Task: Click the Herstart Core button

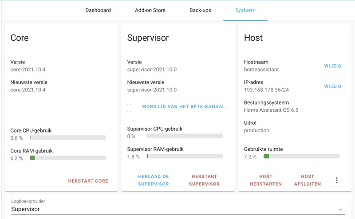Action: pyautogui.click(x=88, y=181)
